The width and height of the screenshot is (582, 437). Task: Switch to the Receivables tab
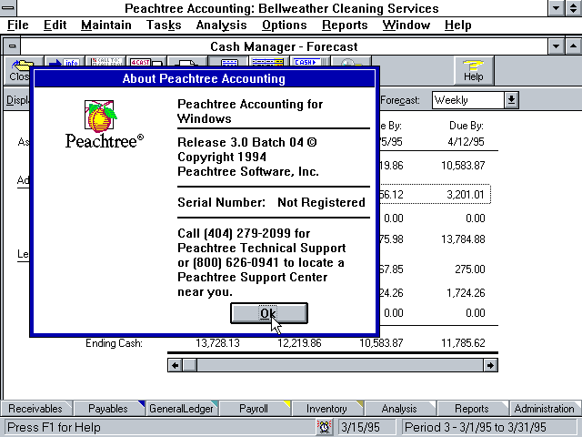click(x=35, y=409)
